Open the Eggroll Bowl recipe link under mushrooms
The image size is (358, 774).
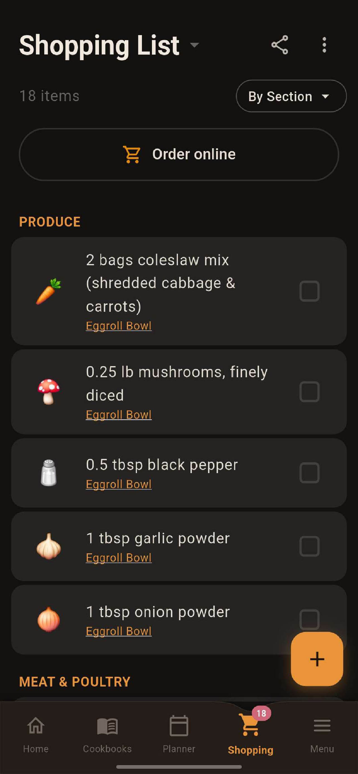[118, 414]
